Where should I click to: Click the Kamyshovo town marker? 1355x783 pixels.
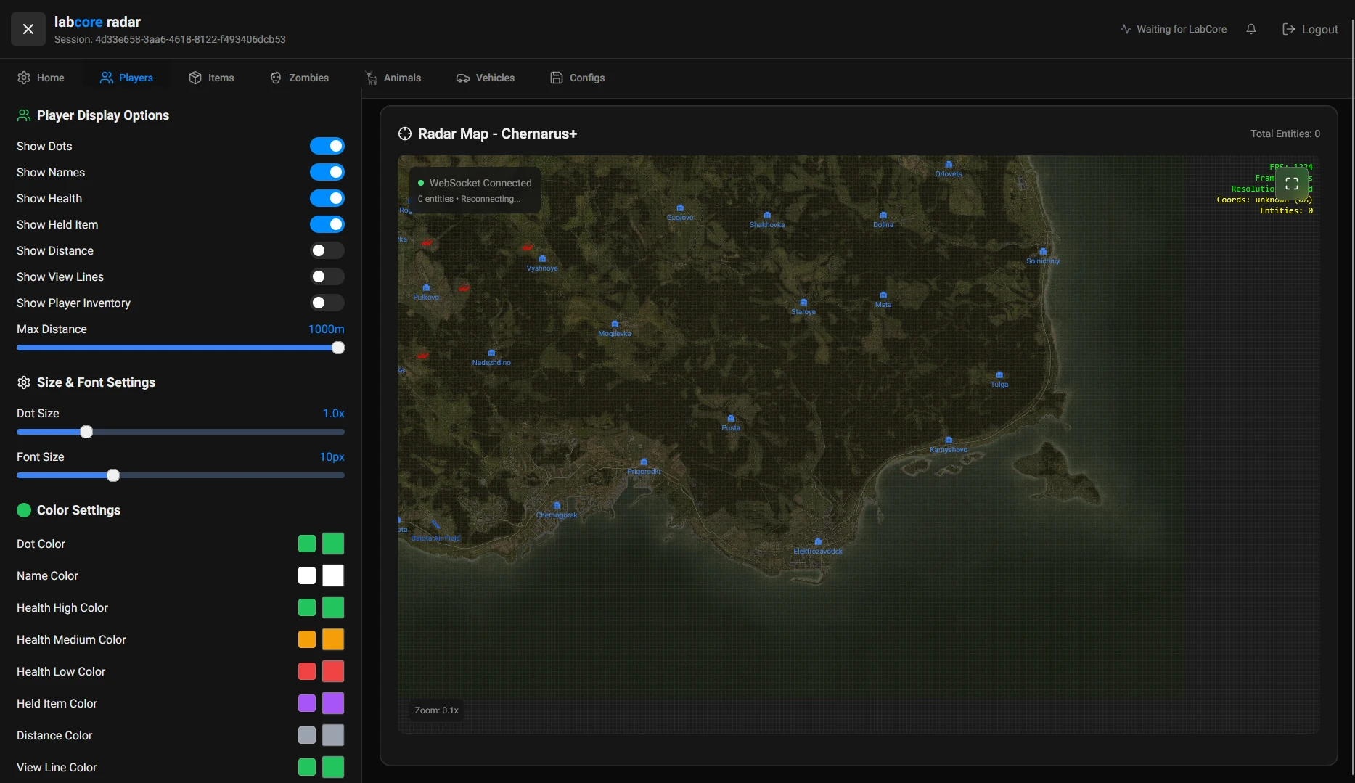coord(949,445)
